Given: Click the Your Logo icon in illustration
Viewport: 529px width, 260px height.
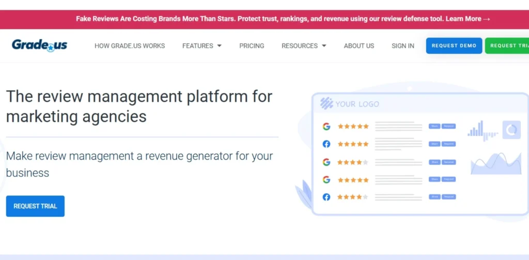Looking at the screenshot, I should click(x=326, y=103).
